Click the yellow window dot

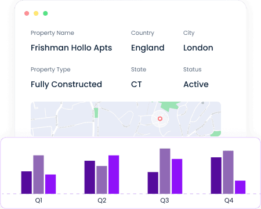[x=36, y=13]
